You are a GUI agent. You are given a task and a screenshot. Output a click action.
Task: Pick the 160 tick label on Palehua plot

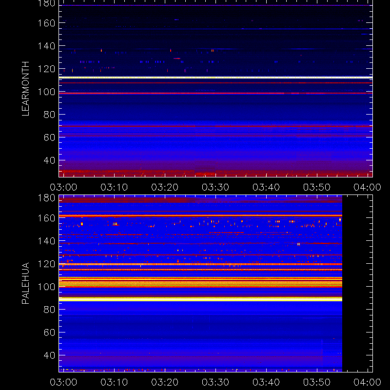pos(46,218)
